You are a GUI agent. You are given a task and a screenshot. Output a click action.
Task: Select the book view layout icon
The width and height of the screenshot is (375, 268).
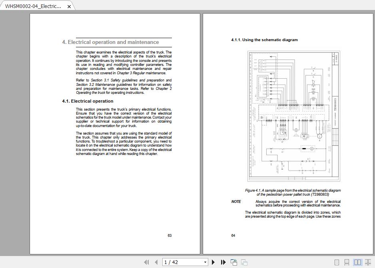(368, 262)
